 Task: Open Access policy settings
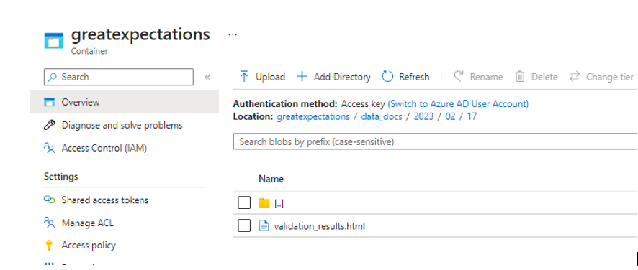[89, 246]
